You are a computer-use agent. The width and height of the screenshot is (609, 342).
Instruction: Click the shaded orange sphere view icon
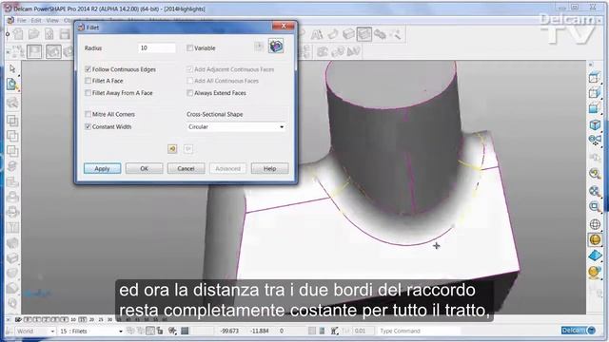pos(595,239)
